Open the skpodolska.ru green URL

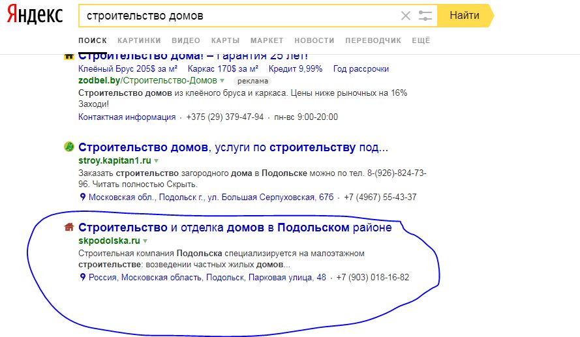click(x=109, y=241)
